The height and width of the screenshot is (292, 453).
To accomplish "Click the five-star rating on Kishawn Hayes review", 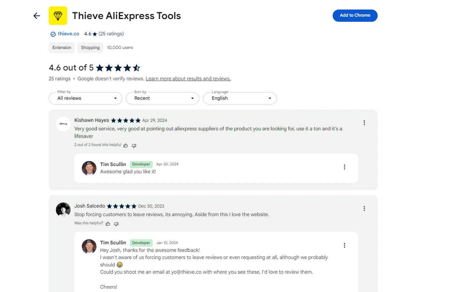I will (126, 120).
